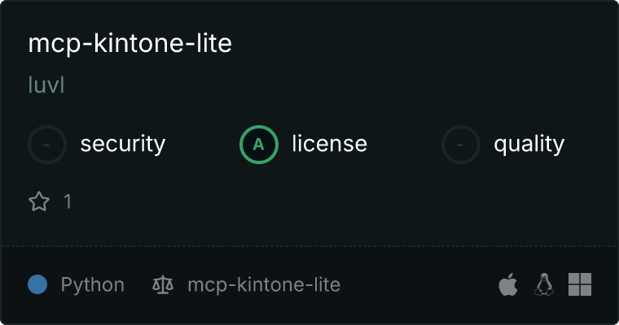Click the star count number 1
The image size is (619, 325).
68,201
